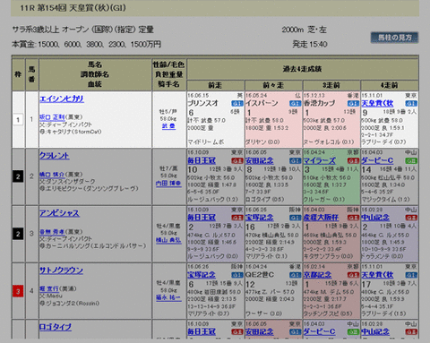The width and height of the screenshot is (430, 343).
Task: Click red grade badge beside 京都記念
Action: tap(353, 275)
